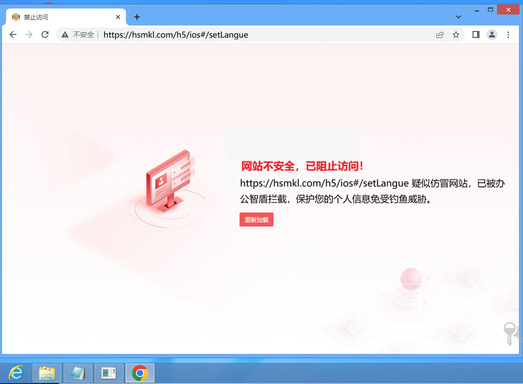The height and width of the screenshot is (384, 523).
Task: Maximize the browser window
Action: pyautogui.click(x=490, y=9)
